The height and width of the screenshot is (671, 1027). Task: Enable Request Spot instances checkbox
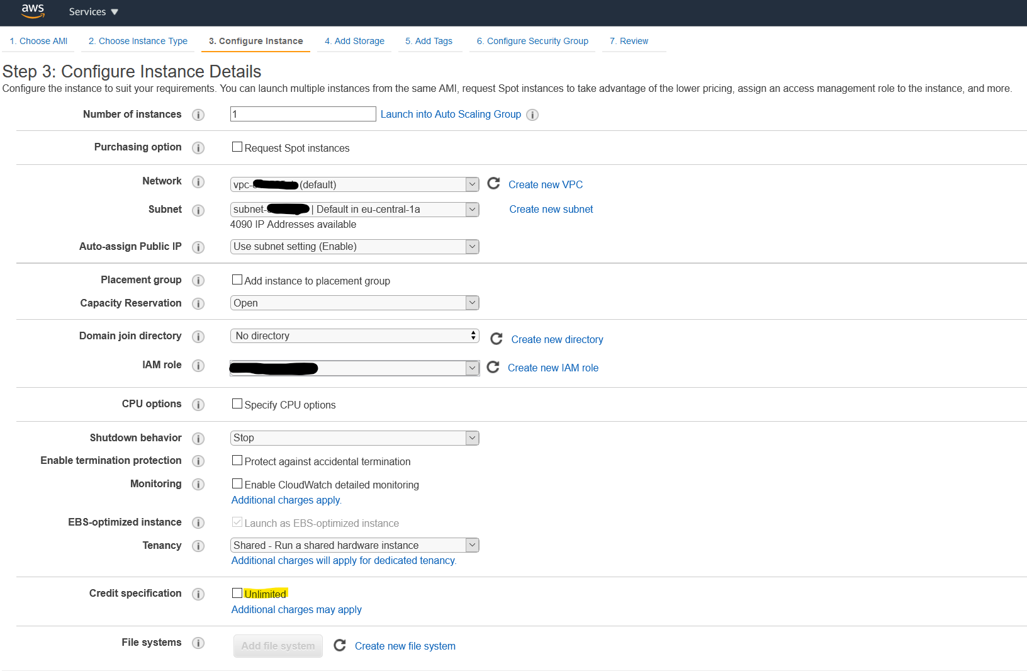tap(237, 147)
